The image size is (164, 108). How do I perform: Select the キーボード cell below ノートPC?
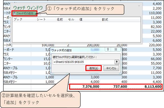[17, 50]
